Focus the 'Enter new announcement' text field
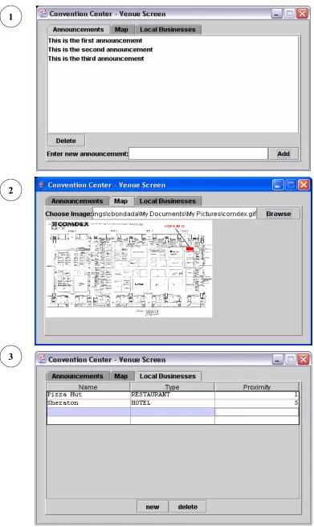The width and height of the screenshot is (314, 527). tap(198, 154)
